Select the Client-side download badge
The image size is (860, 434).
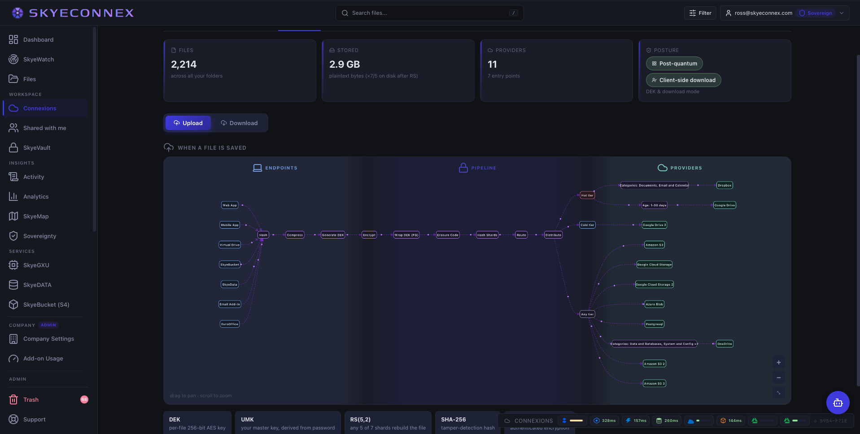tap(683, 80)
